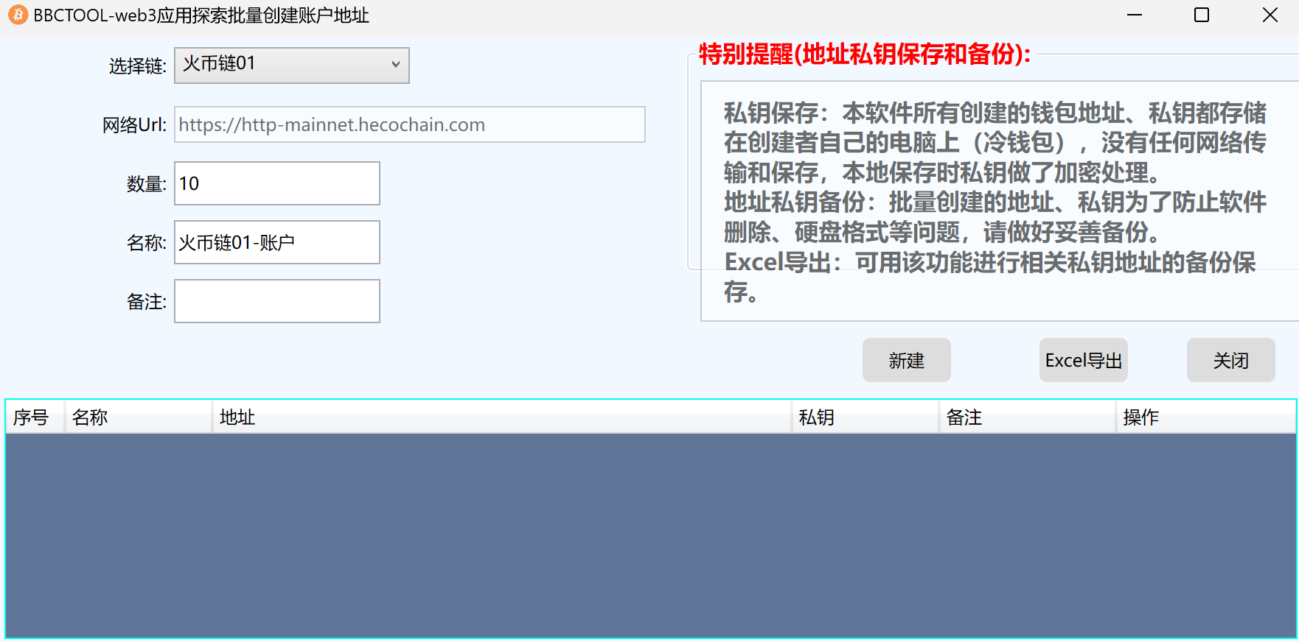This screenshot has height=642, width=1299.
Task: Open the 选择链 chain dropdown
Action: click(291, 66)
